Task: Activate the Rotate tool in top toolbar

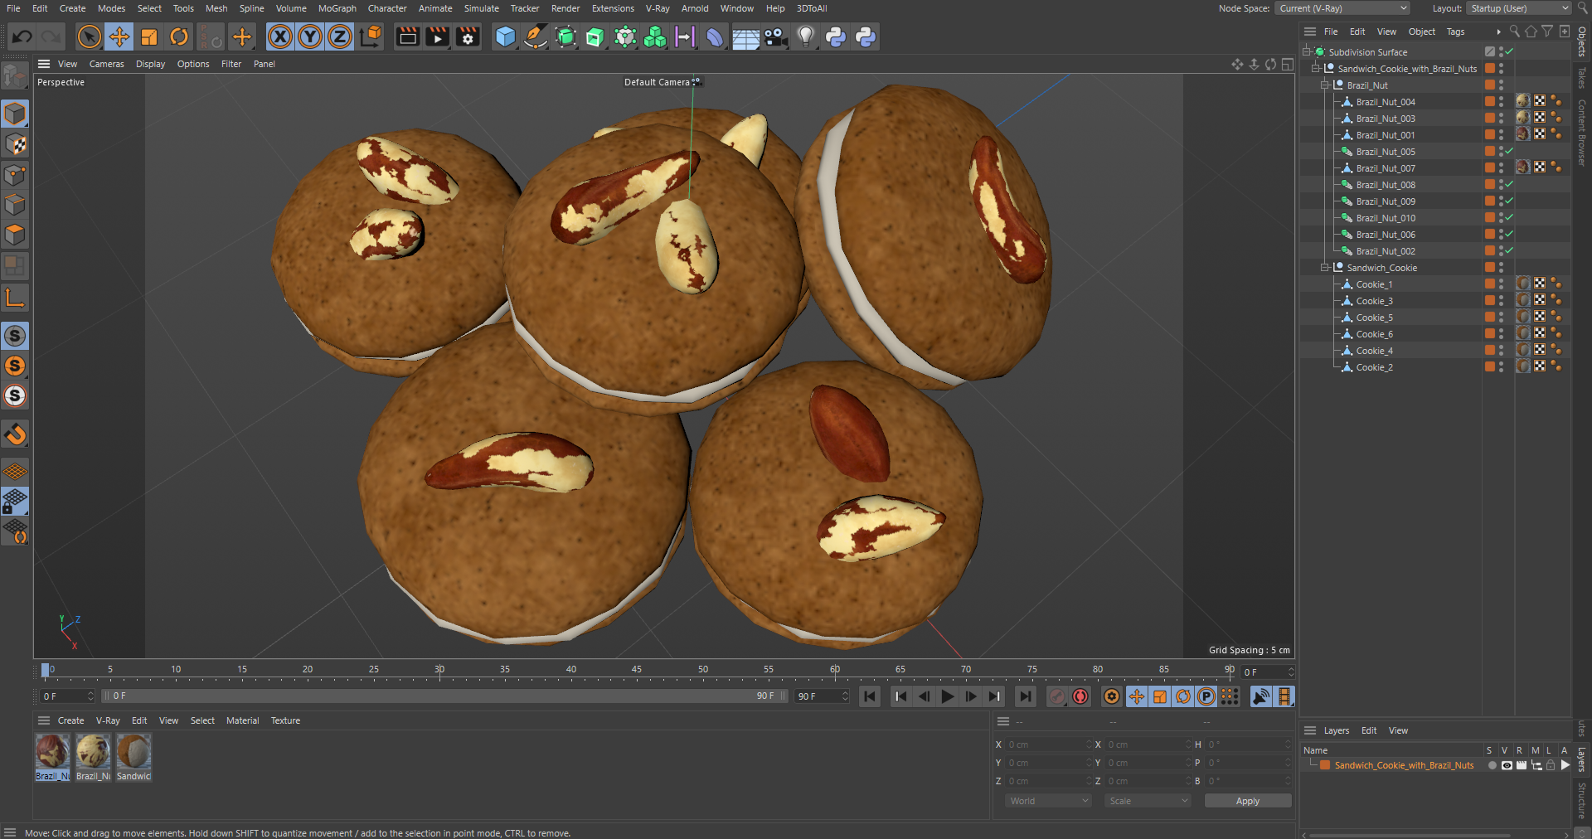Action: click(x=179, y=36)
